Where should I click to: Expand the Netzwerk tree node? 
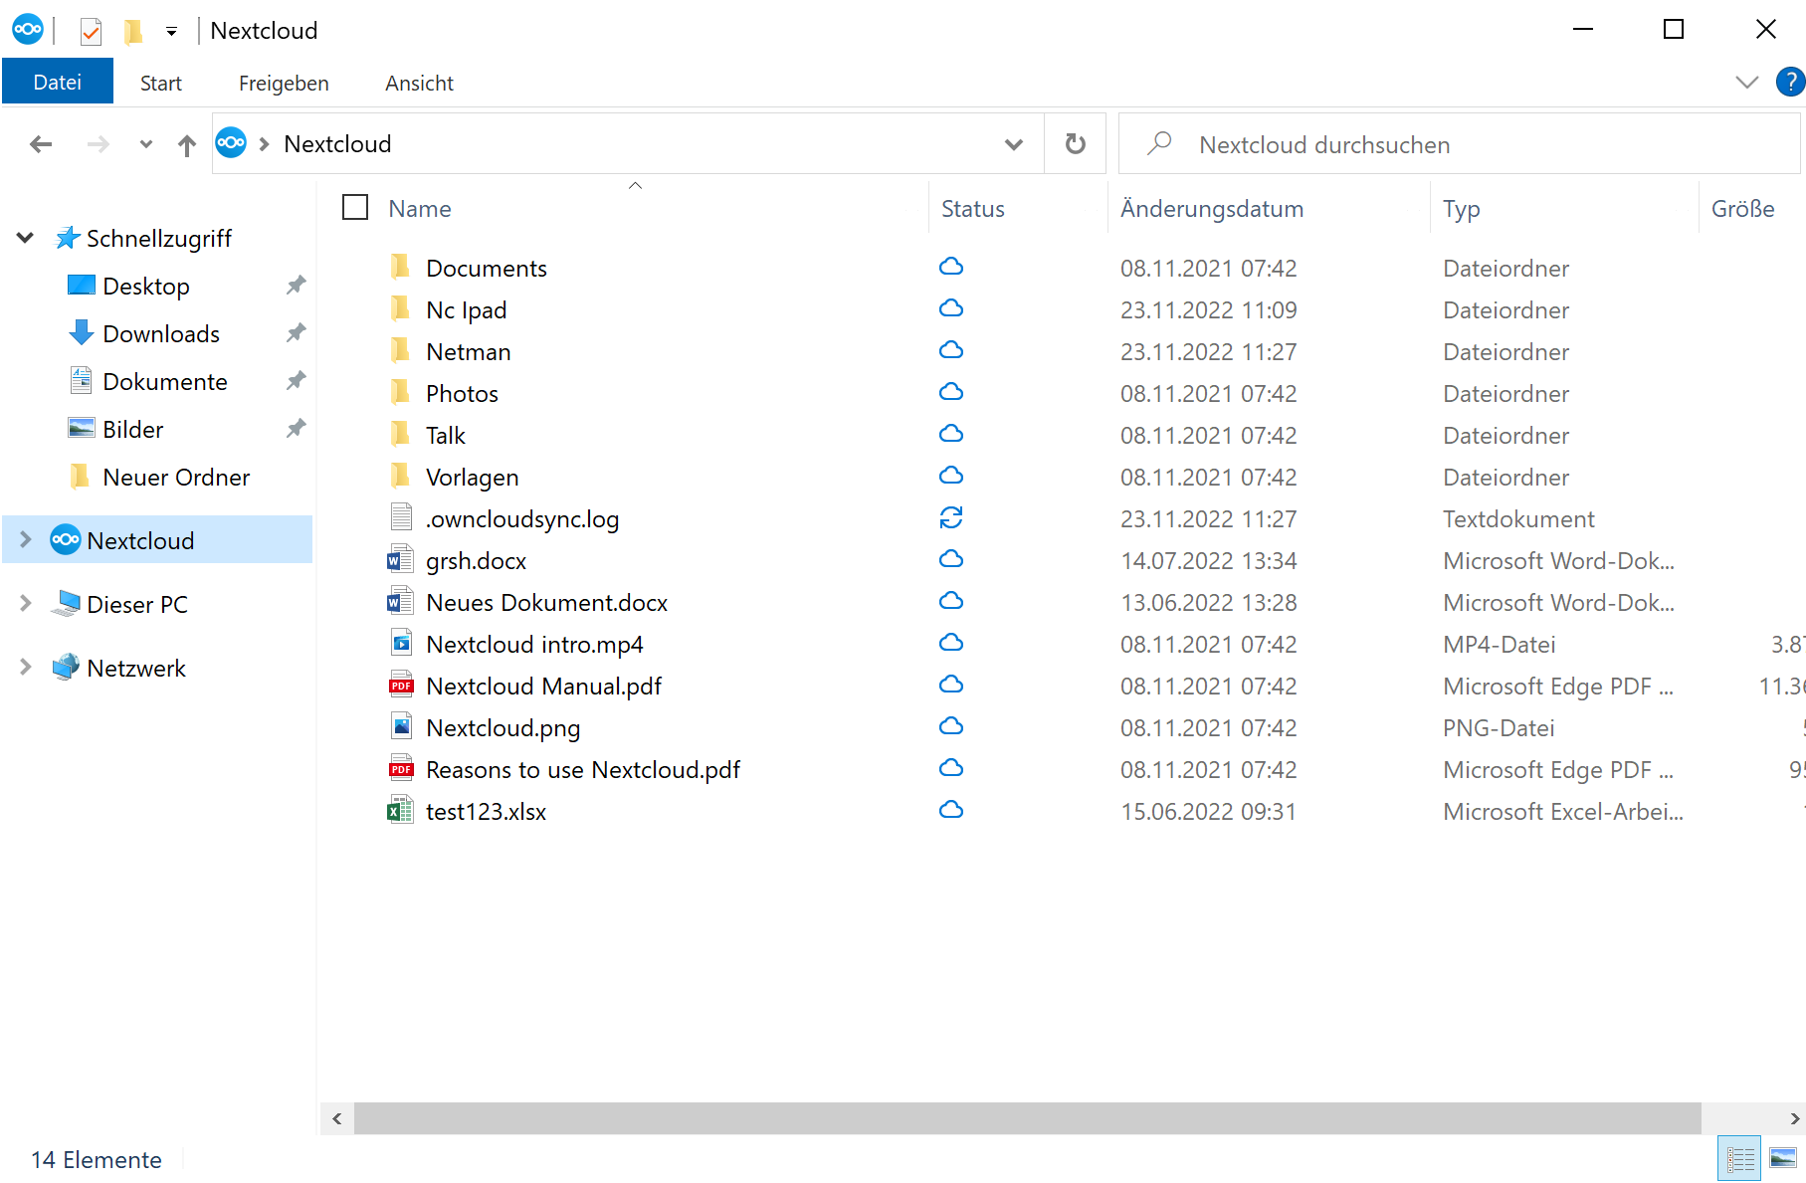[26, 668]
